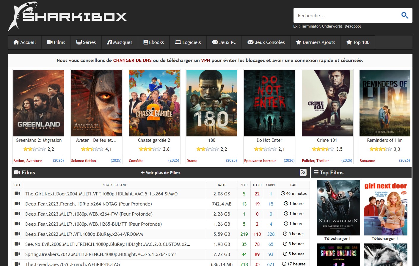
Task: Click the Chasse gardée 2 poster
Action: click(x=154, y=103)
